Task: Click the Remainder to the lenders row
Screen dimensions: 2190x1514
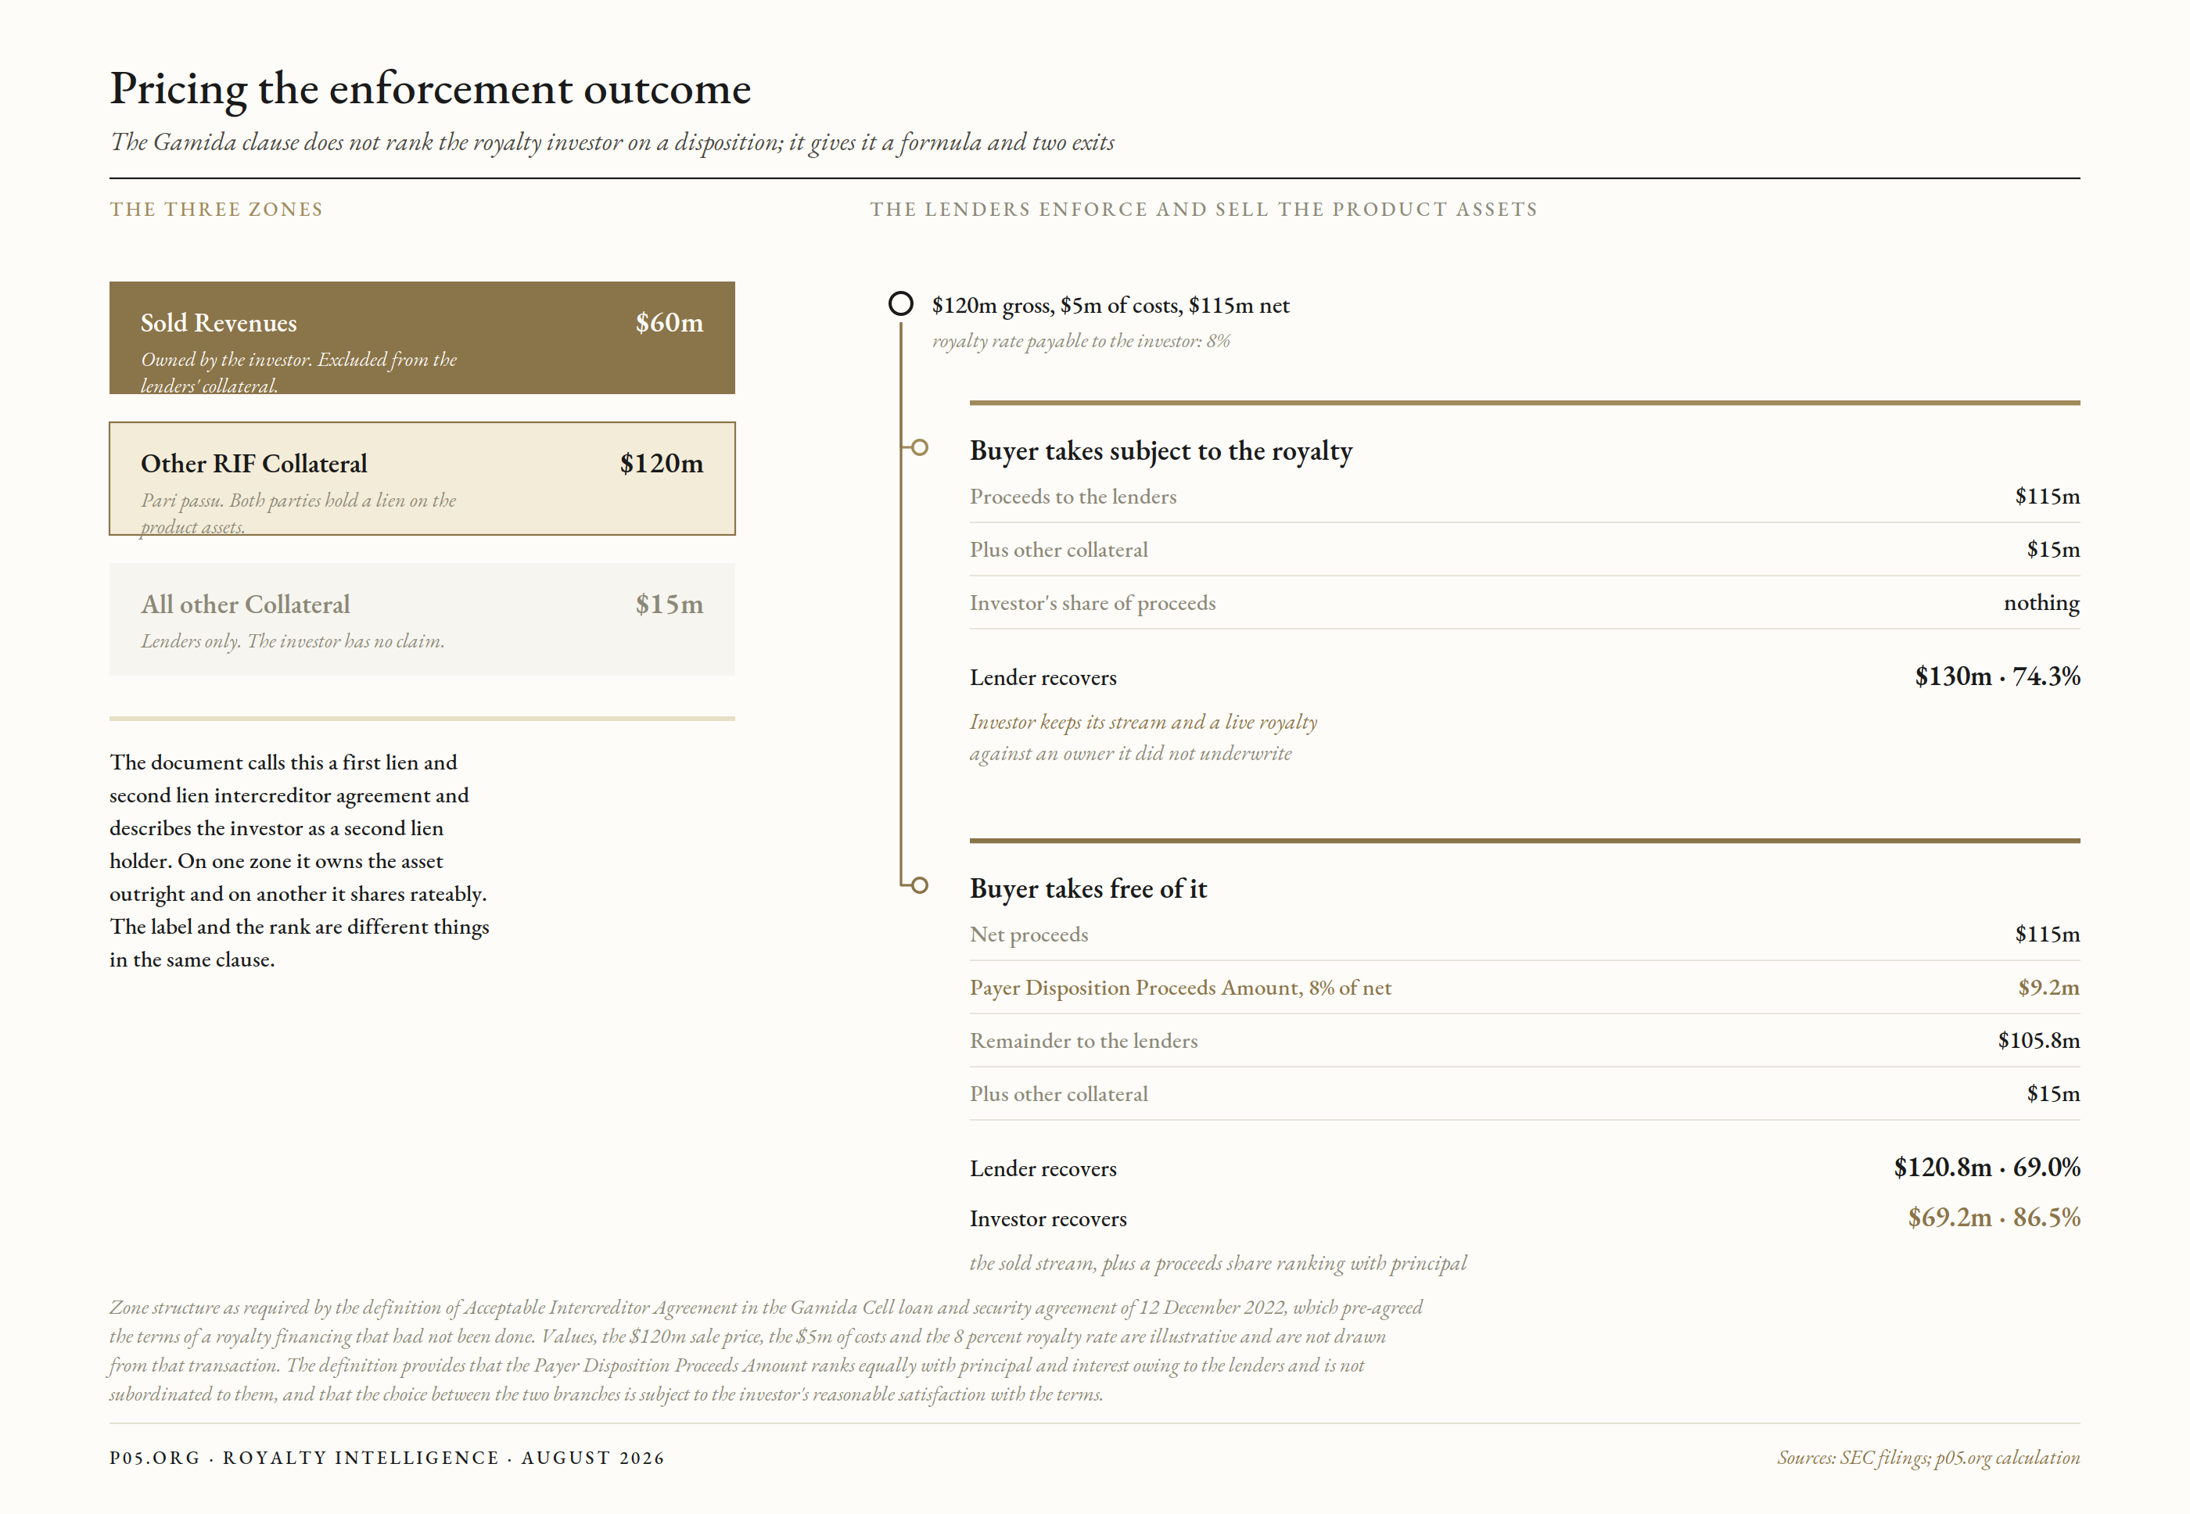Action: point(1524,1041)
